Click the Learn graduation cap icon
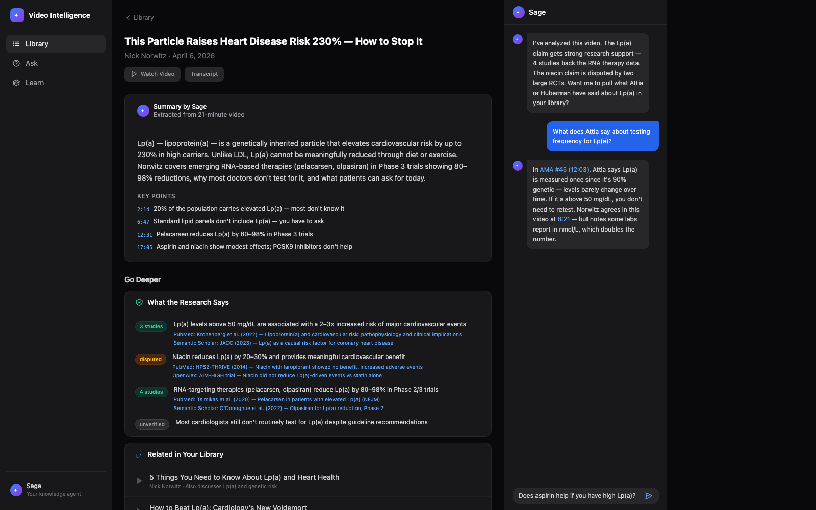 [16, 83]
